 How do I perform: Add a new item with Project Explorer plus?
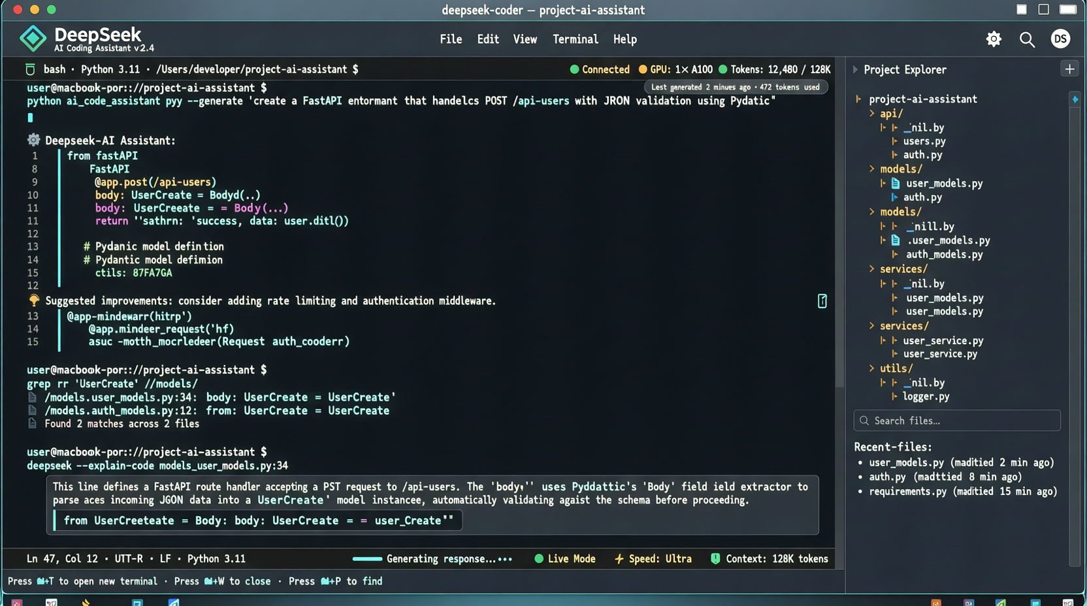1069,69
